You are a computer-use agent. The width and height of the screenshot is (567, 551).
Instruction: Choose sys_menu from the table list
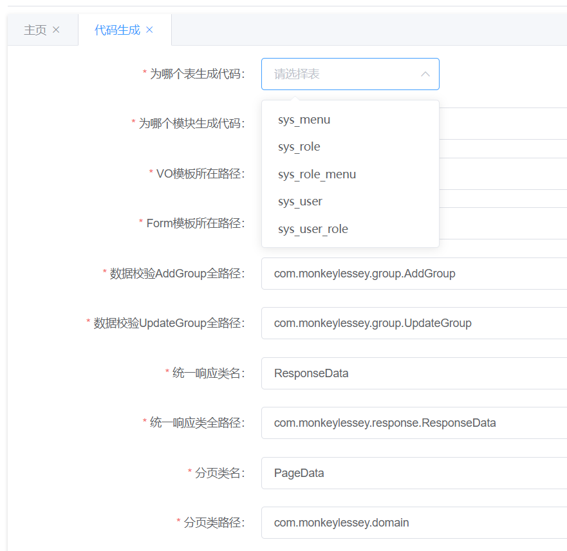[x=304, y=120]
